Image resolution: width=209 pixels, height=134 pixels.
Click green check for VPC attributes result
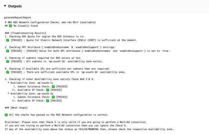tap(7, 51)
